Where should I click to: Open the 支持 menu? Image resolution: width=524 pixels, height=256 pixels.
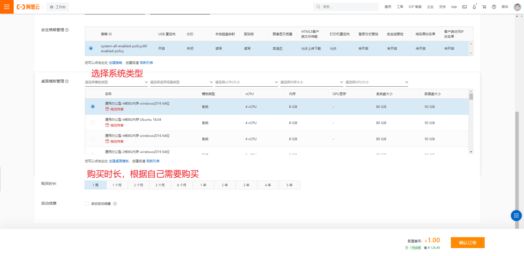point(442,7)
